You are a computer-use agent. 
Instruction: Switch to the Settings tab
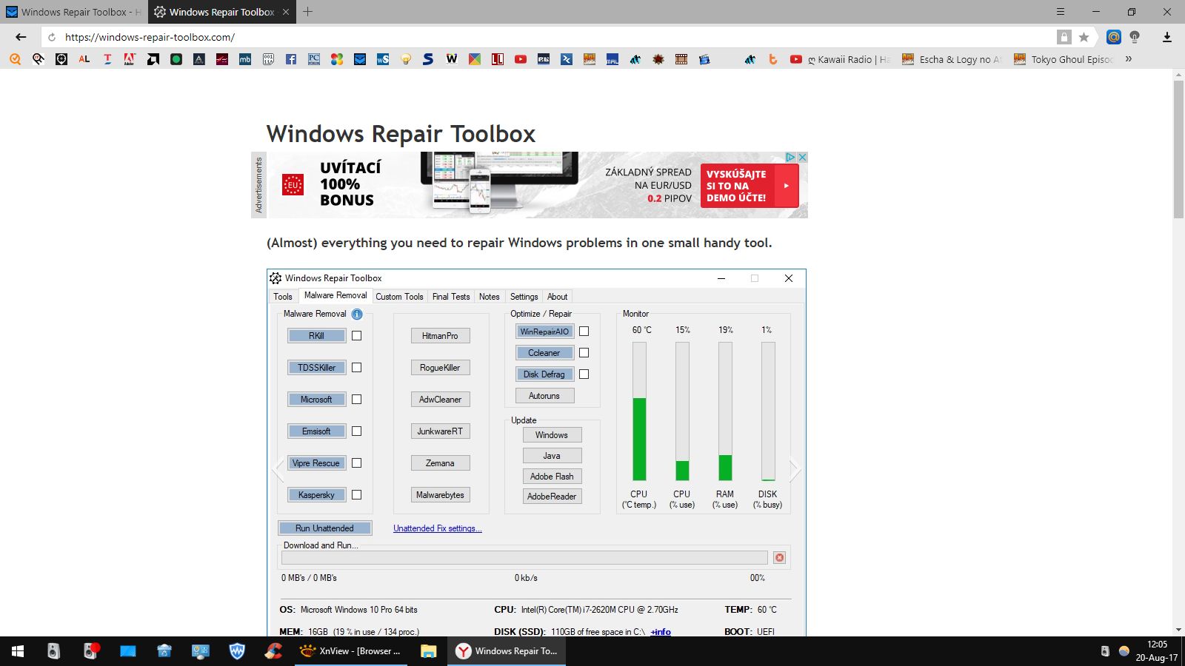524,297
